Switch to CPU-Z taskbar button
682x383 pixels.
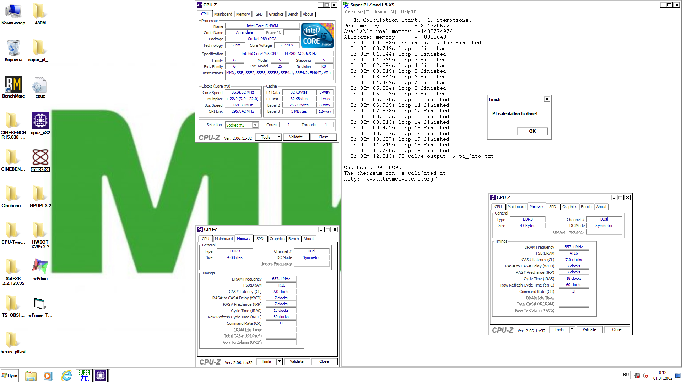pos(101,376)
